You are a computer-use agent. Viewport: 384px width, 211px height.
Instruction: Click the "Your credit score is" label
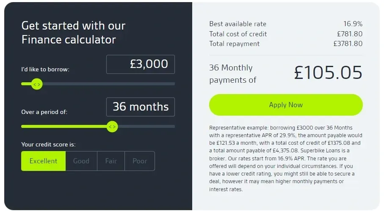pyautogui.click(x=48, y=144)
